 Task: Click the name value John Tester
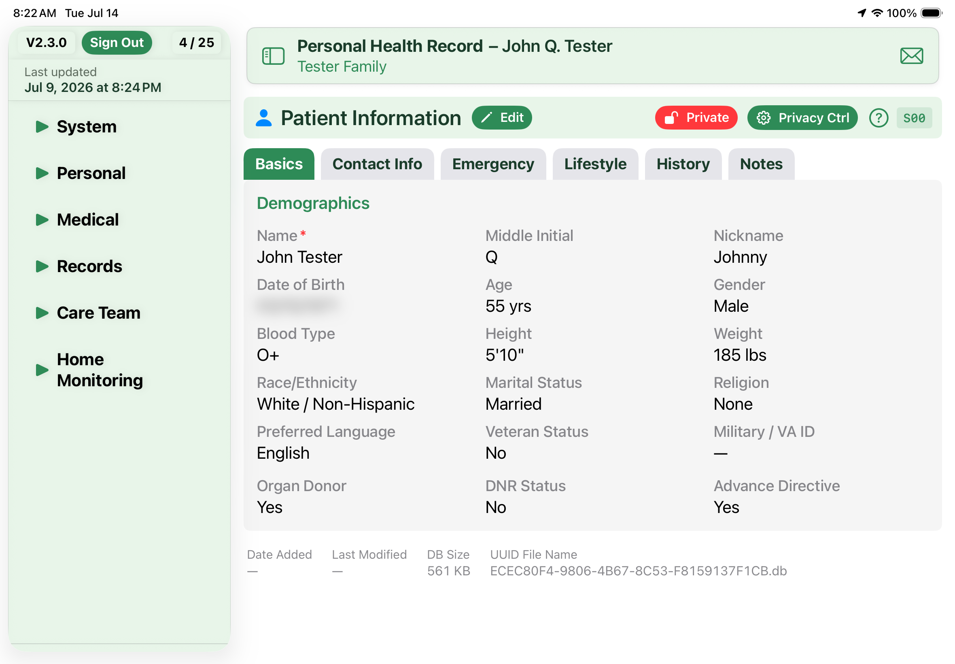click(299, 257)
